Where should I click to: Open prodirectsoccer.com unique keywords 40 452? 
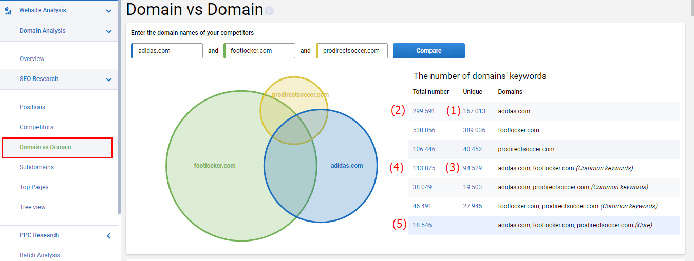[473, 149]
